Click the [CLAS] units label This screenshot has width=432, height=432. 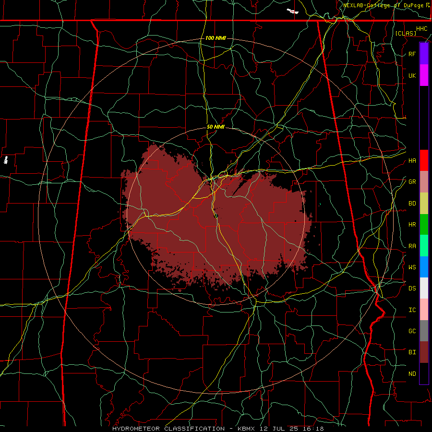pos(406,33)
